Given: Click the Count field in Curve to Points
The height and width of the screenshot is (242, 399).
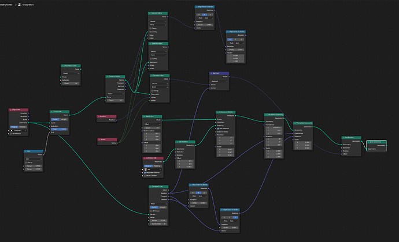Looking at the screenshot, I should 115,100.
